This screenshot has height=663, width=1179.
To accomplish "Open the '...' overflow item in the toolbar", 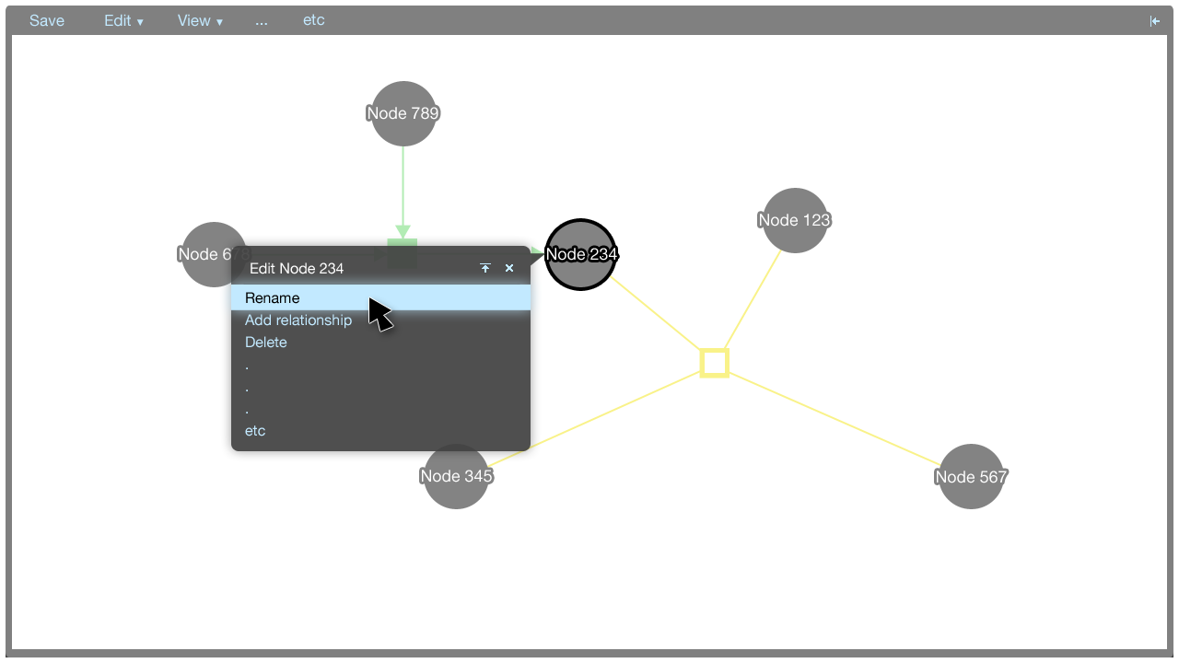I will (262, 21).
